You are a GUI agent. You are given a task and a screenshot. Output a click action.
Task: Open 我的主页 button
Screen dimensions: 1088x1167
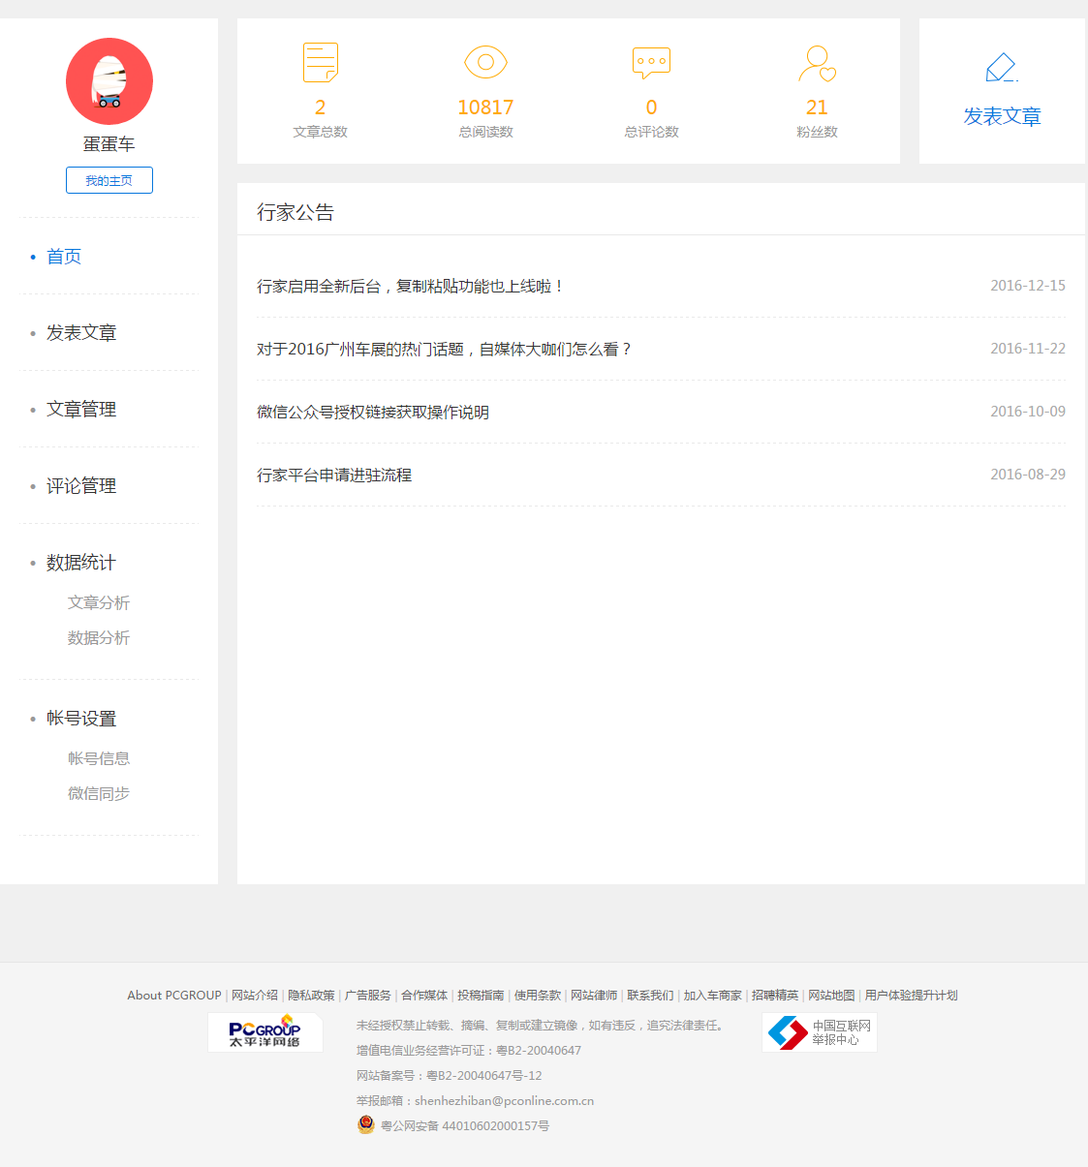pyautogui.click(x=109, y=180)
